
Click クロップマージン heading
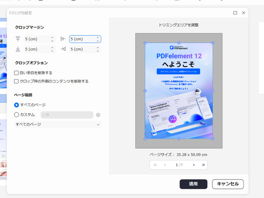(29, 27)
